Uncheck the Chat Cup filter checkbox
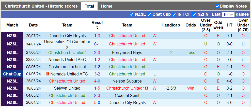 click(149, 14)
